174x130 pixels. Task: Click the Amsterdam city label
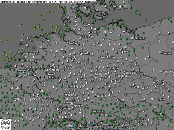coord(30,54)
